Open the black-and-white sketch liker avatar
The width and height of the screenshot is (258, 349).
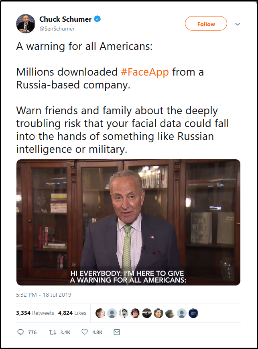click(124, 313)
